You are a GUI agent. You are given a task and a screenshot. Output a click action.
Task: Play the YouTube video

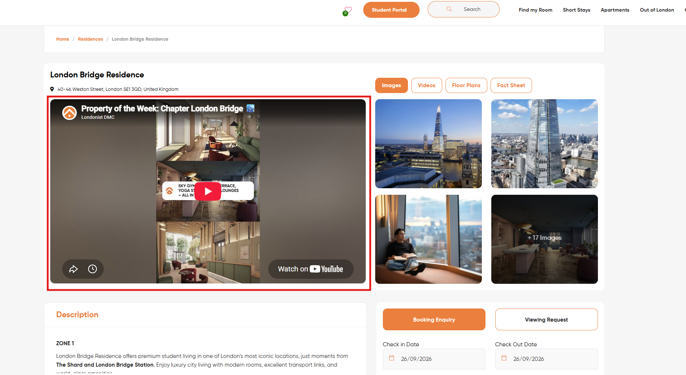coord(208,191)
